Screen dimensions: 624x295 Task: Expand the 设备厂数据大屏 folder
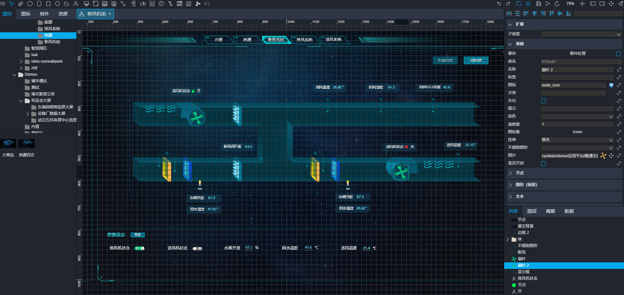tap(28, 114)
